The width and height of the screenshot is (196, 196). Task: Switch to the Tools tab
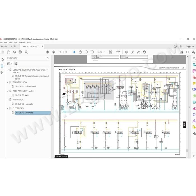[x=13, y=46]
